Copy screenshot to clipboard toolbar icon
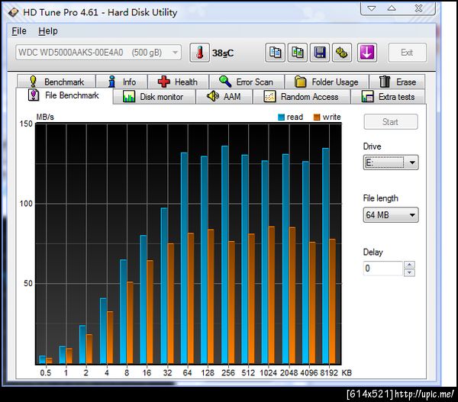The width and height of the screenshot is (458, 402). coord(298,53)
